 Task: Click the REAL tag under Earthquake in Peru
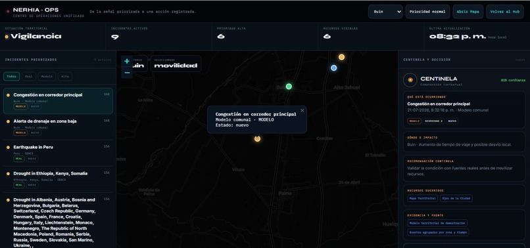click(x=19, y=159)
